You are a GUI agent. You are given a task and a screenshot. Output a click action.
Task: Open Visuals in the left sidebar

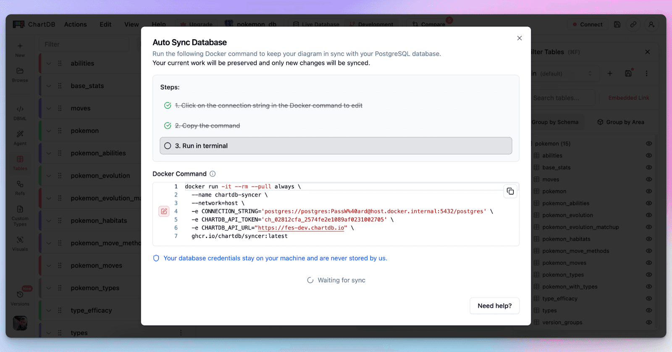pyautogui.click(x=20, y=243)
